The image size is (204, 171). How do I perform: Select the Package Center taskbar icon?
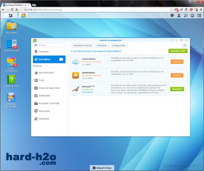point(23,16)
